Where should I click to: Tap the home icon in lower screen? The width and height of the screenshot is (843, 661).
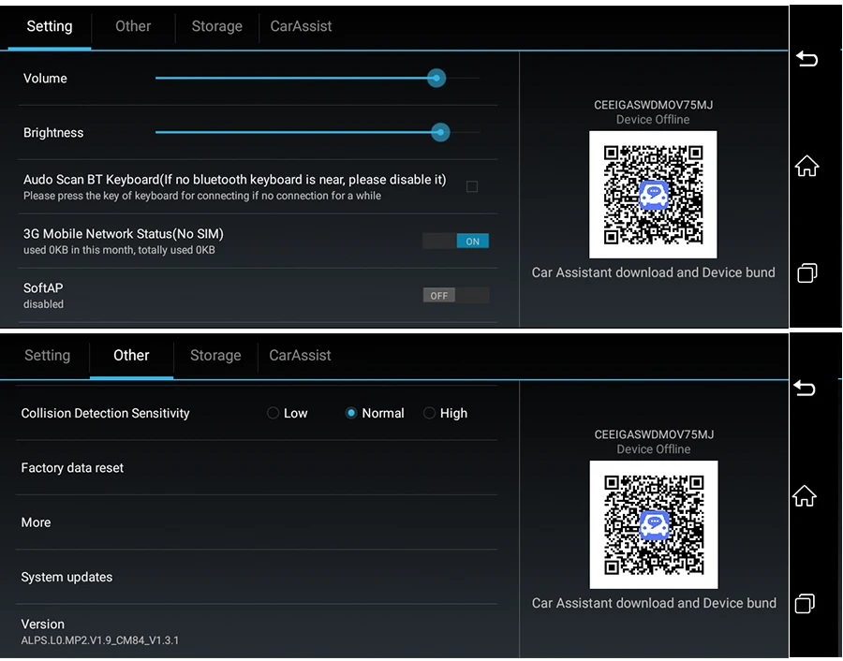tap(805, 495)
